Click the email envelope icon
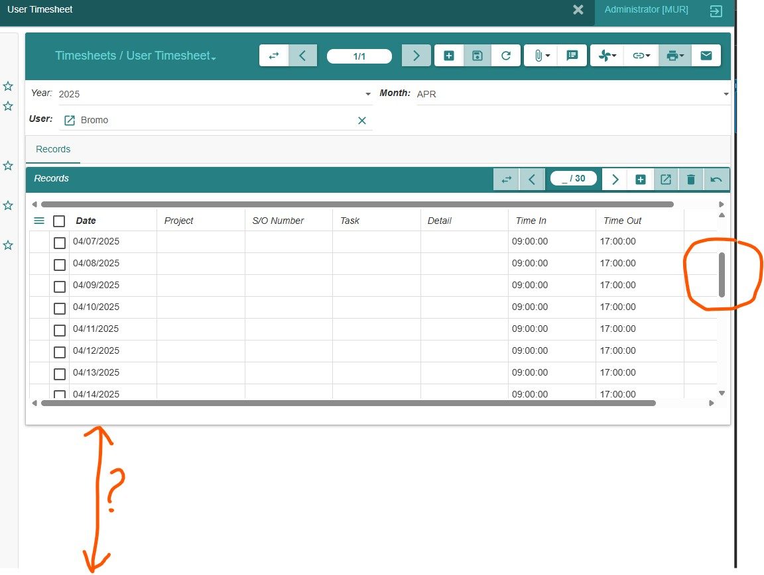764x575 pixels. (706, 56)
